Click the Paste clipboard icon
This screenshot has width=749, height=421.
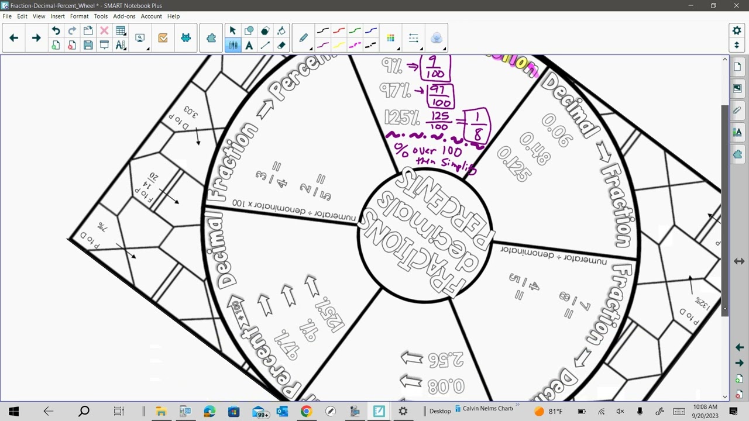88,31
